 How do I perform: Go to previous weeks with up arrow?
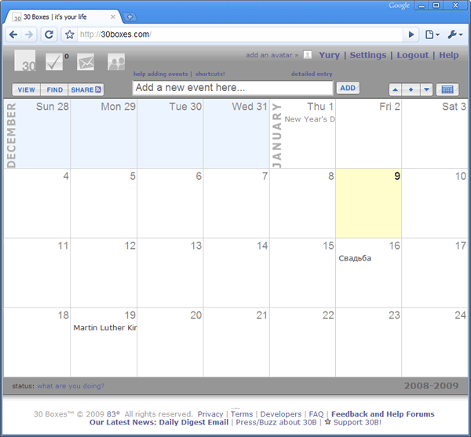coord(396,89)
